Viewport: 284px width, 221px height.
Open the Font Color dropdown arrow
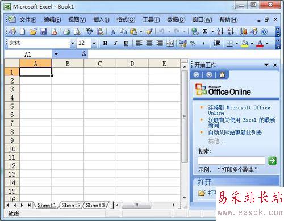tap(267, 43)
